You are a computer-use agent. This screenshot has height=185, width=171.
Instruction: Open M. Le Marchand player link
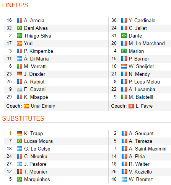click(147, 43)
